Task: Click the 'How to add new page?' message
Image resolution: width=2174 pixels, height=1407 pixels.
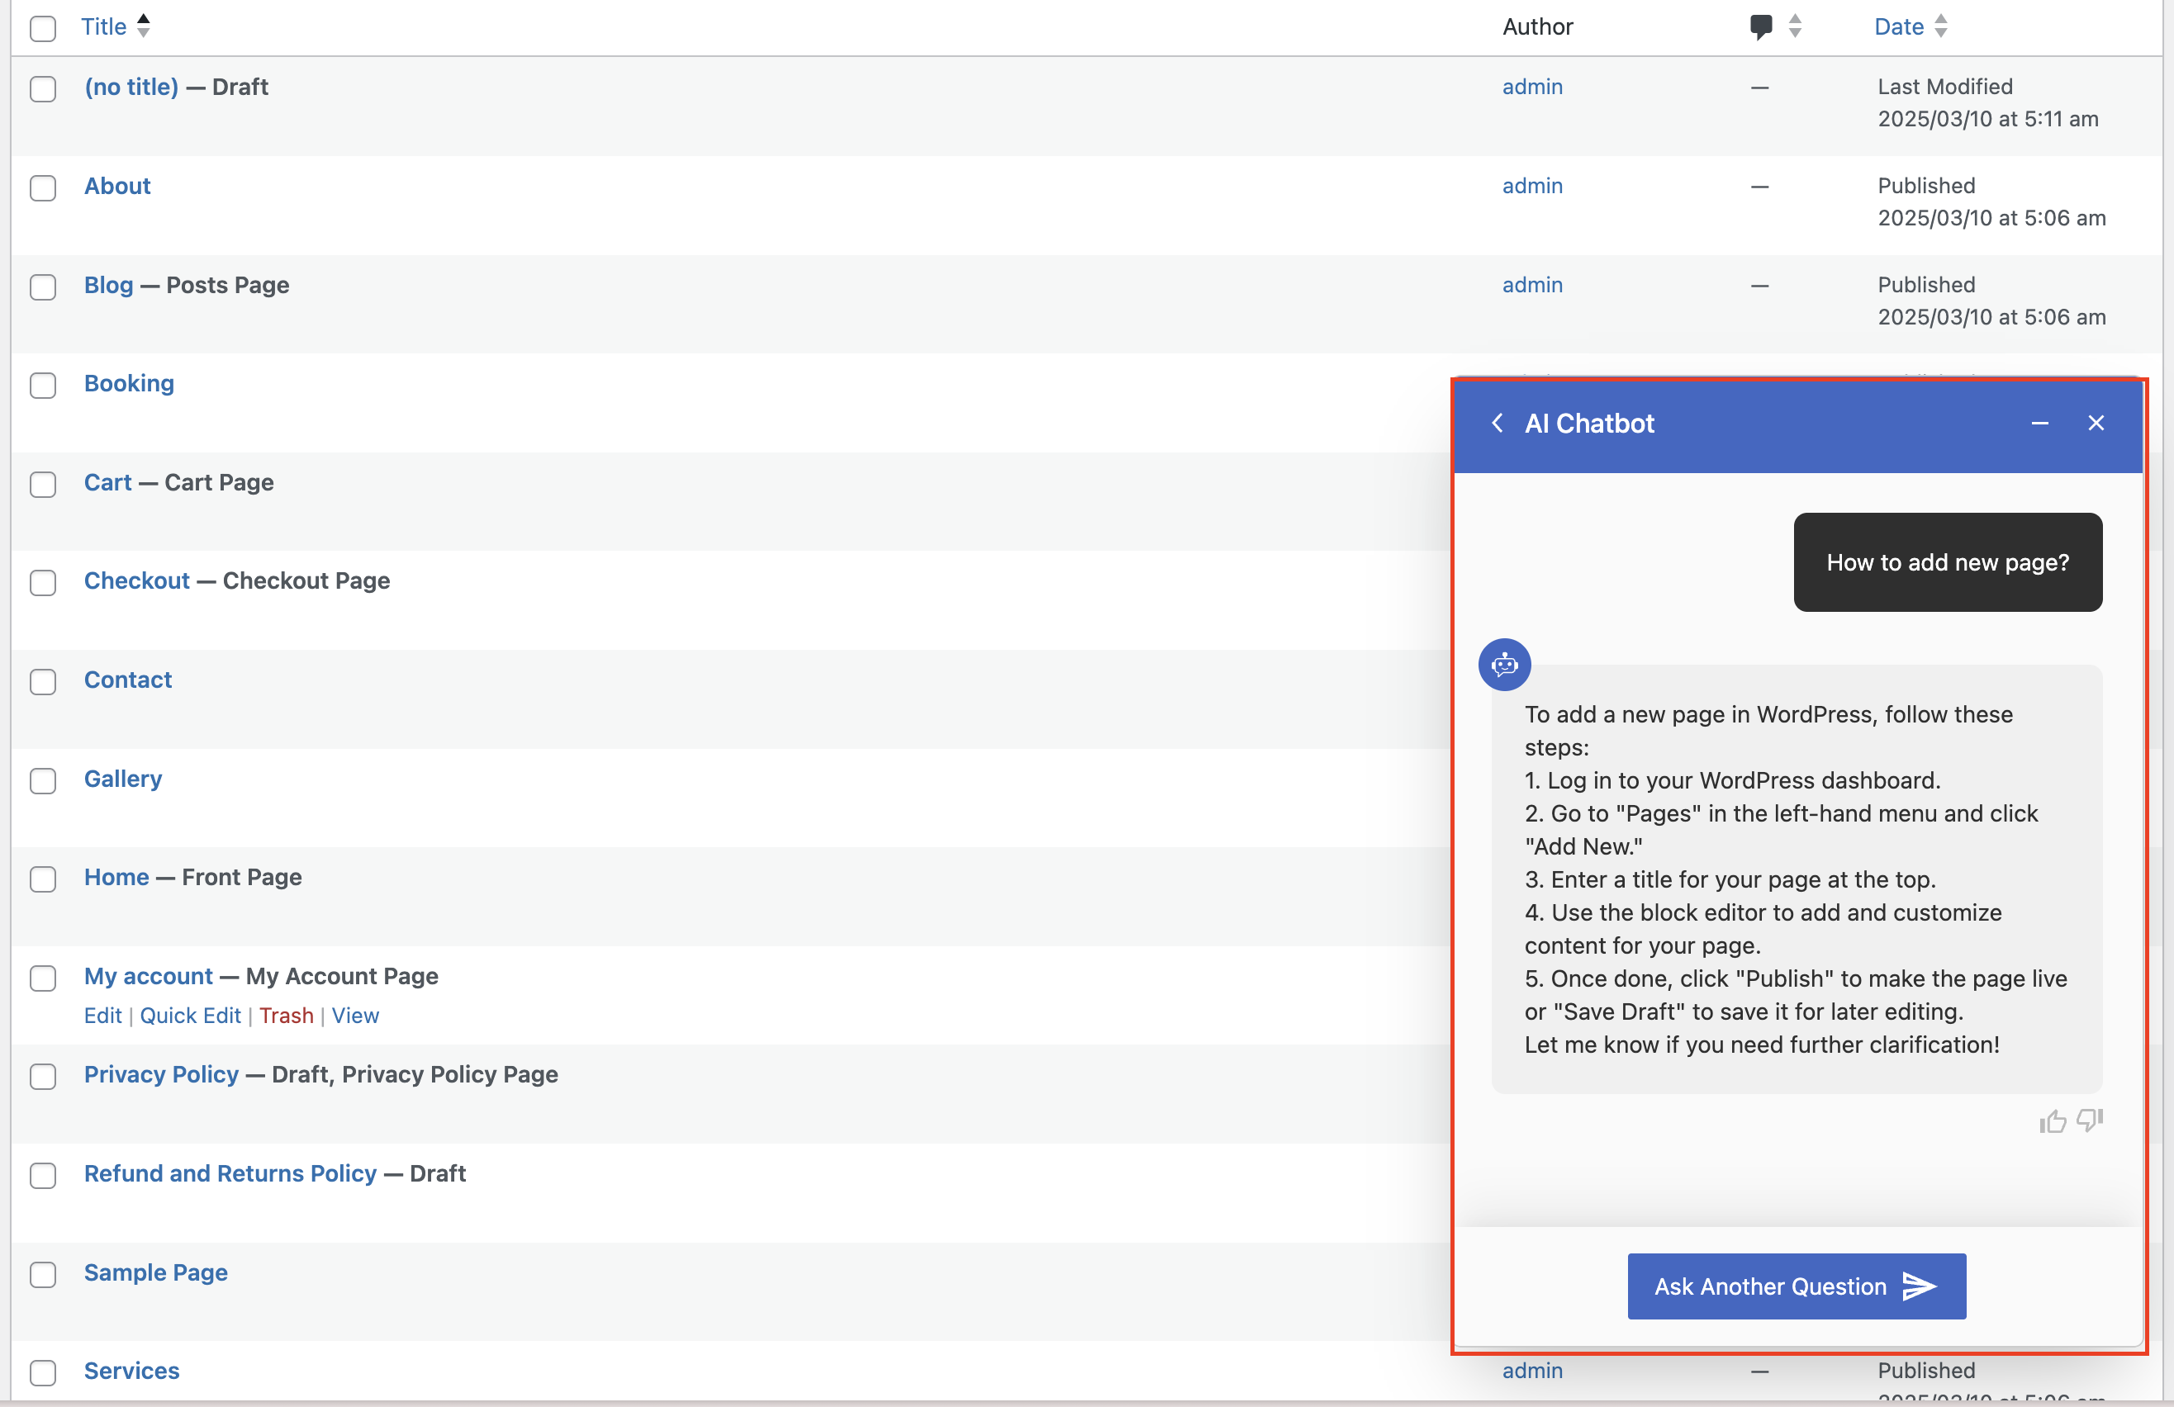Action: tap(1947, 562)
